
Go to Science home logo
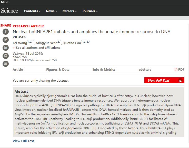(x=9, y=11)
